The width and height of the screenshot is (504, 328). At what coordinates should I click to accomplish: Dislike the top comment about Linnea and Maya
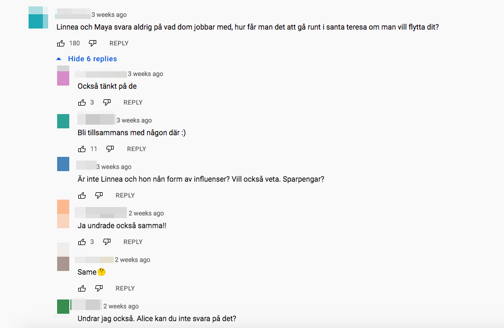point(93,43)
